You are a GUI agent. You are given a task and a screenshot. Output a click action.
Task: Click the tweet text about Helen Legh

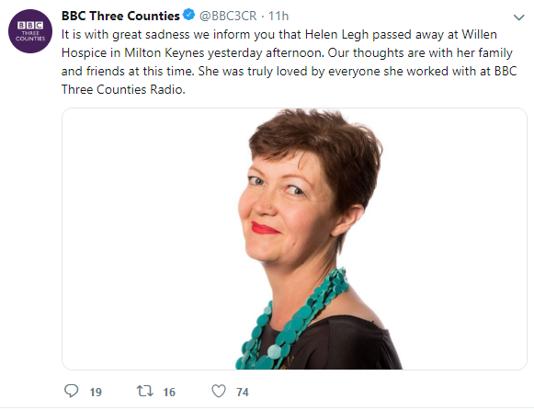[290, 62]
